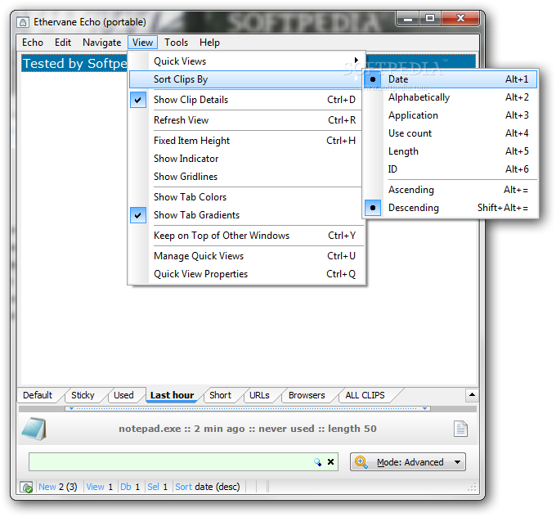
Task: Click the magnifier icon on Mode button
Action: [361, 462]
